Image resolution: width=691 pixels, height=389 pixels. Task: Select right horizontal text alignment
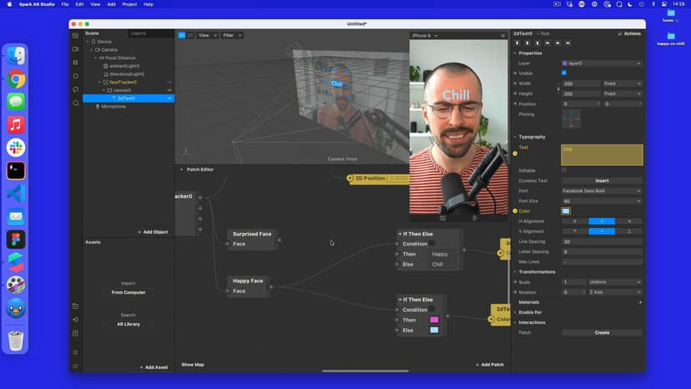[x=628, y=221]
